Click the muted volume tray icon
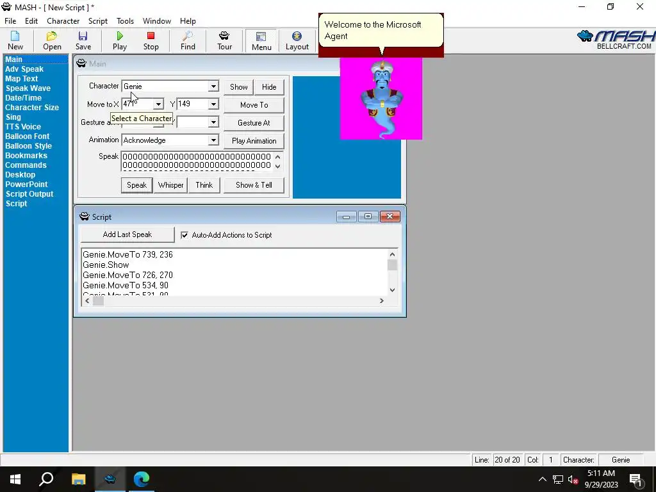Viewport: 656px width, 492px height. [x=573, y=479]
